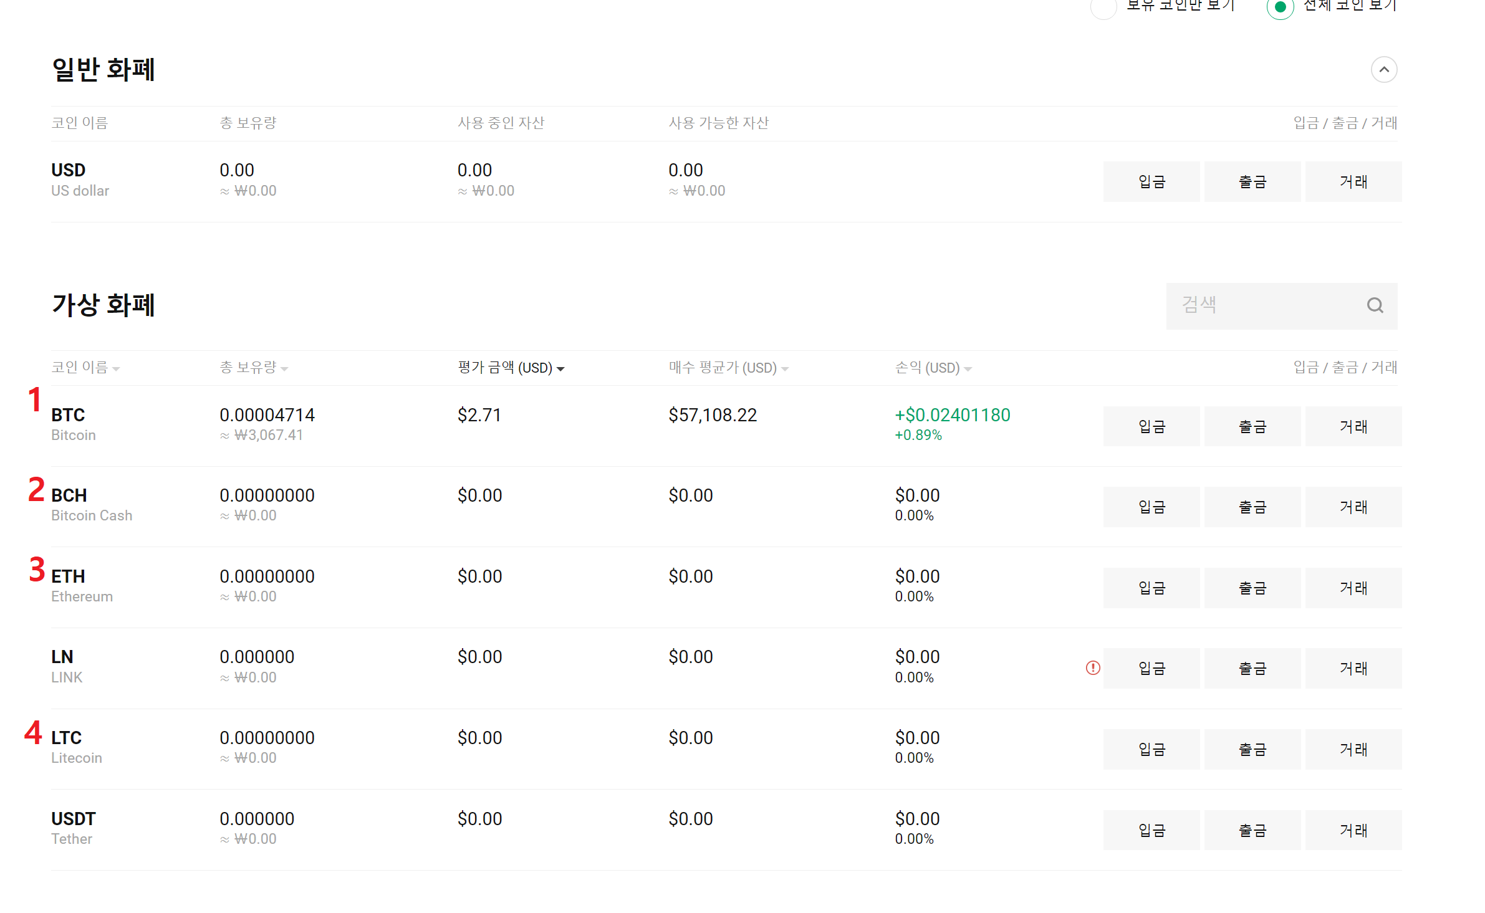This screenshot has width=1485, height=913.
Task: Open 거래 for BTC
Action: (x=1353, y=427)
